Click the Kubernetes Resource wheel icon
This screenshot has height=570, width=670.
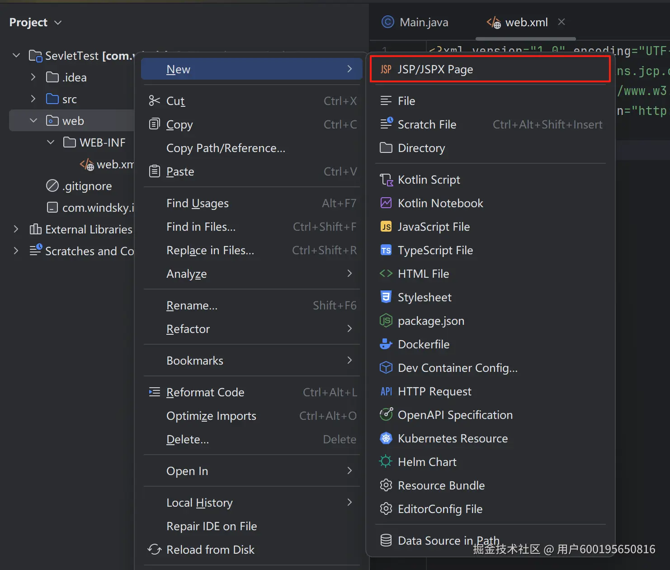click(386, 438)
